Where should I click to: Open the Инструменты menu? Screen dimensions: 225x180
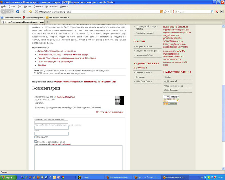tap(51, 6)
